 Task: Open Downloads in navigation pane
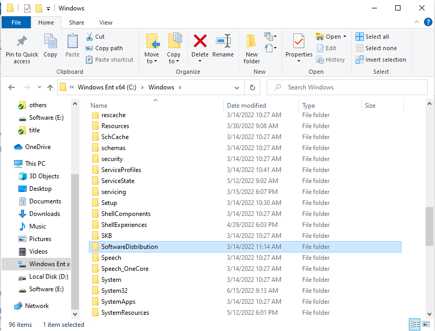point(39,214)
